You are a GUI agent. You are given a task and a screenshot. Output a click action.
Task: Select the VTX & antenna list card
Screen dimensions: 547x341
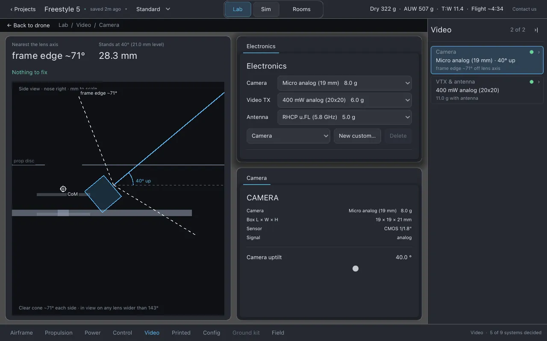[487, 90]
